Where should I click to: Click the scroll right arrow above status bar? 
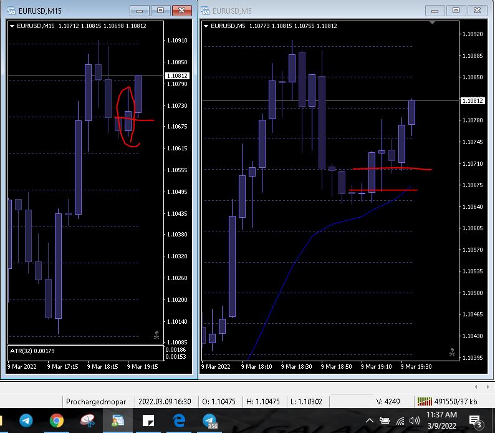coord(488,387)
